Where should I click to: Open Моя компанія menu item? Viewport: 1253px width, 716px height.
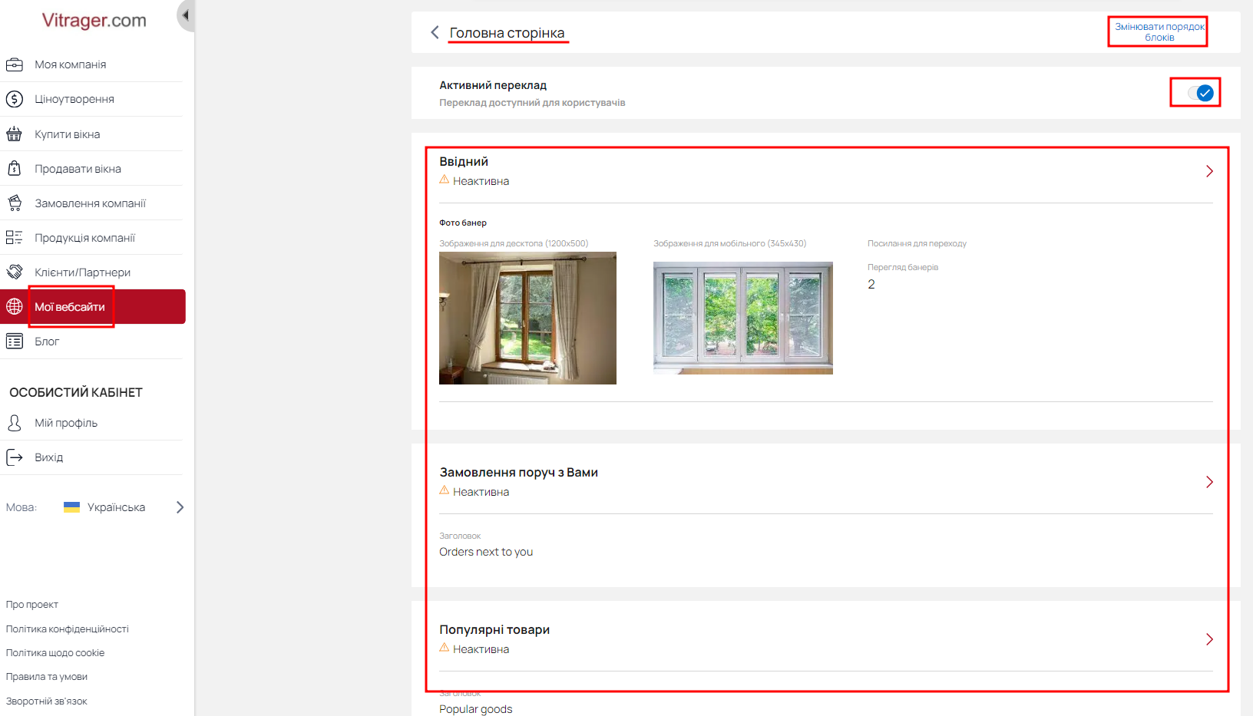pyautogui.click(x=93, y=64)
